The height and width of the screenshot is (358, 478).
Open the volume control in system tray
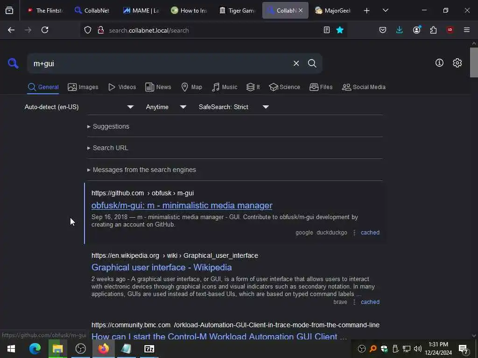pyautogui.click(x=418, y=349)
